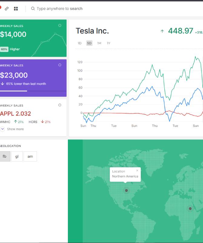Click the 60% Higher badge
Viewport: 203px width, 243px height.
click(x=4, y=49)
